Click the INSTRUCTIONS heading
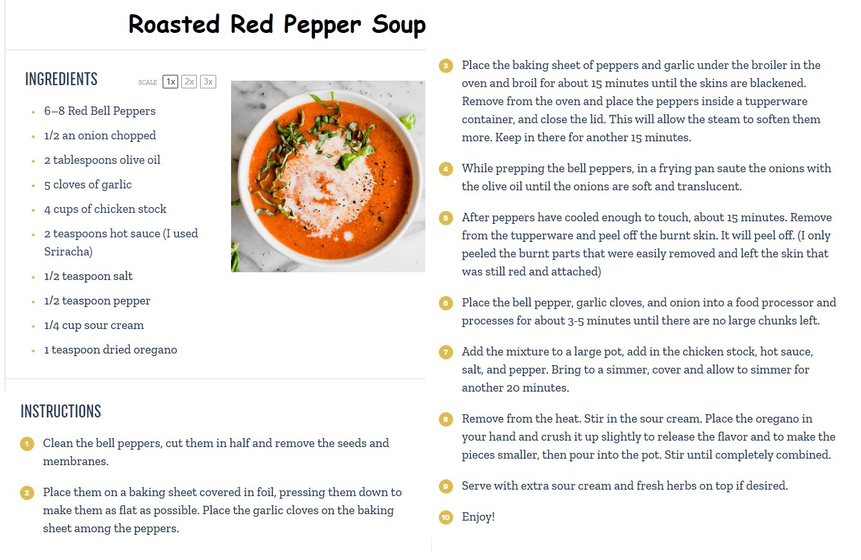The image size is (861, 560). coord(61,412)
